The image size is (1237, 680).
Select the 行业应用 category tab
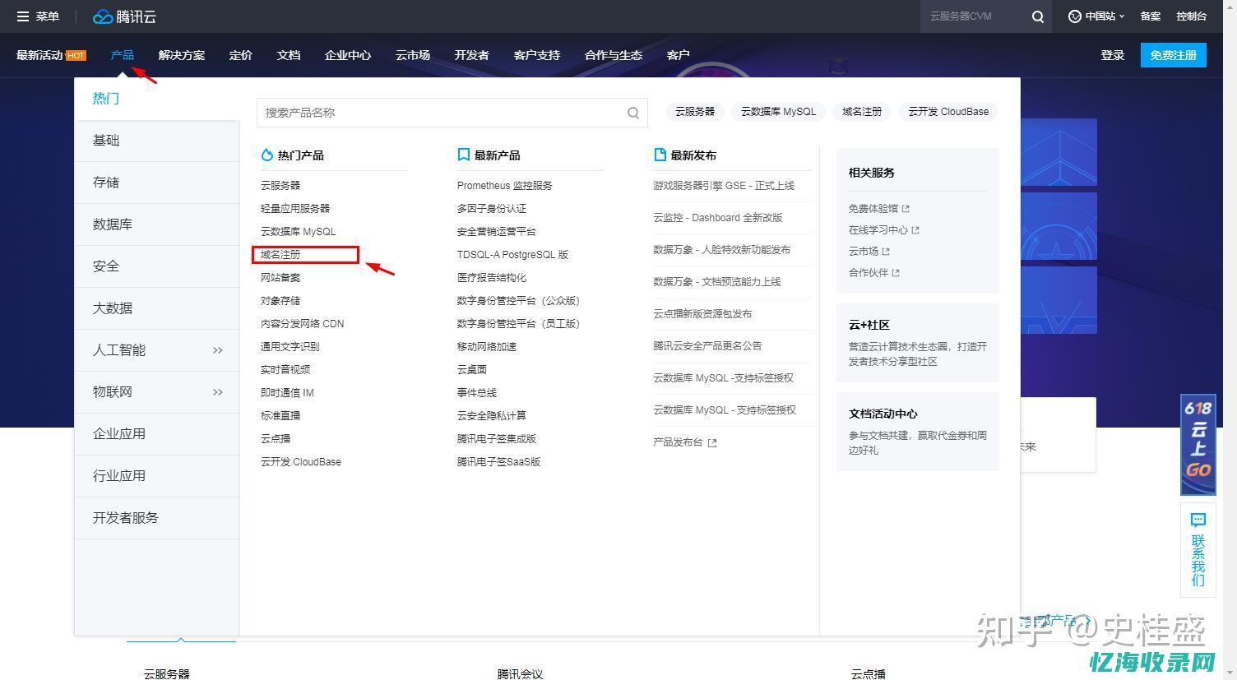coord(157,476)
